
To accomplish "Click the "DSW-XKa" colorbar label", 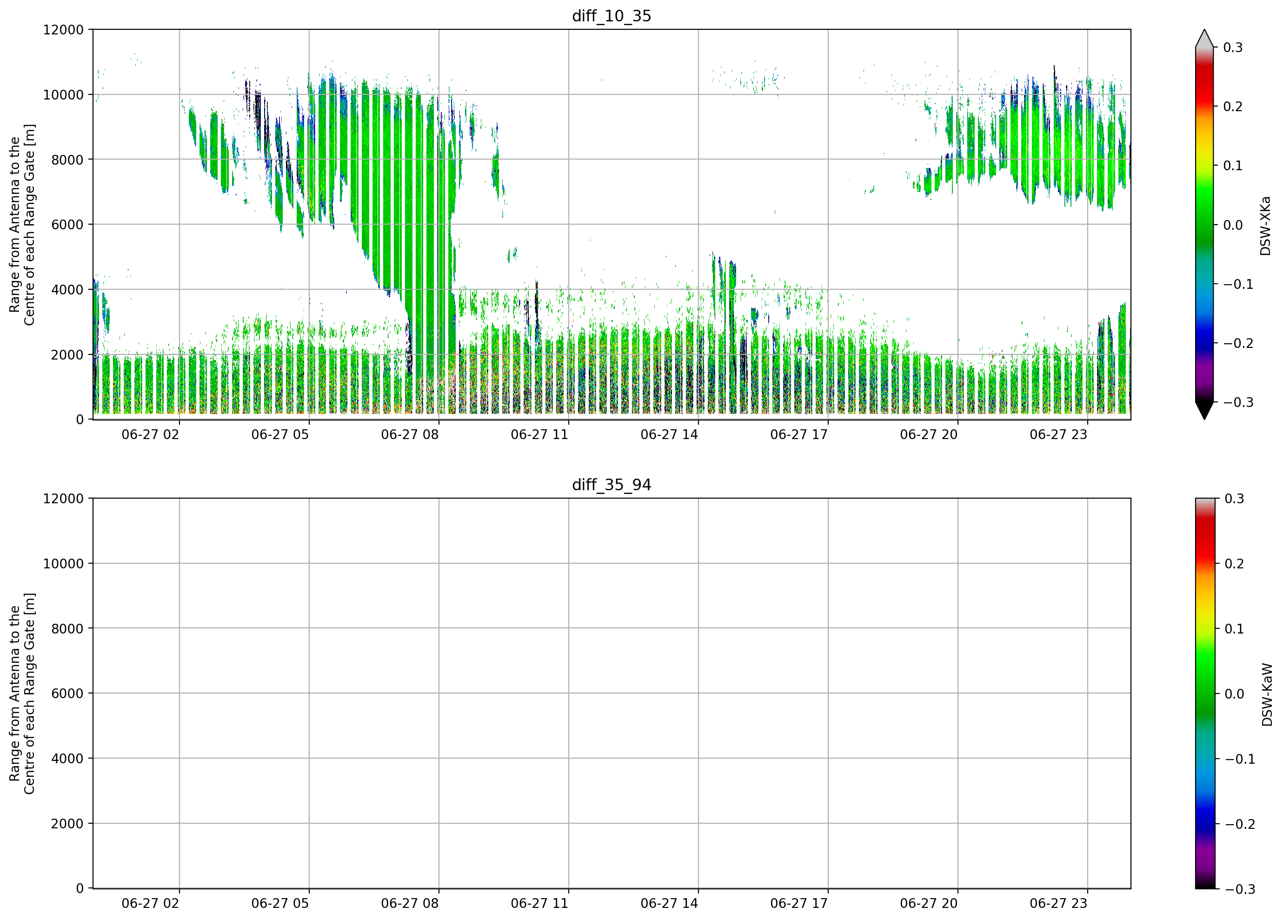I will pos(1265,226).
